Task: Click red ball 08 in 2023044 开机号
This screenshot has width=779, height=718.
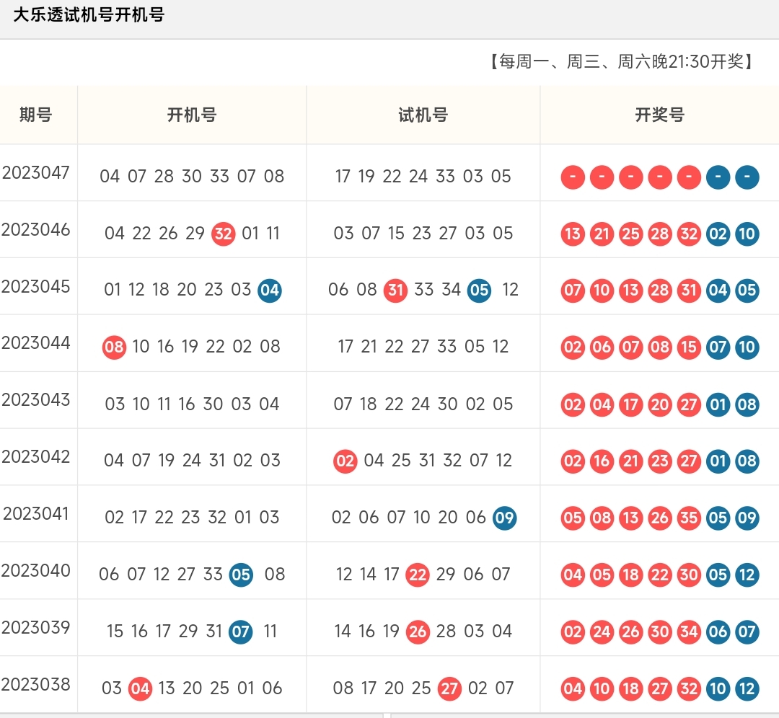Action: click(114, 347)
